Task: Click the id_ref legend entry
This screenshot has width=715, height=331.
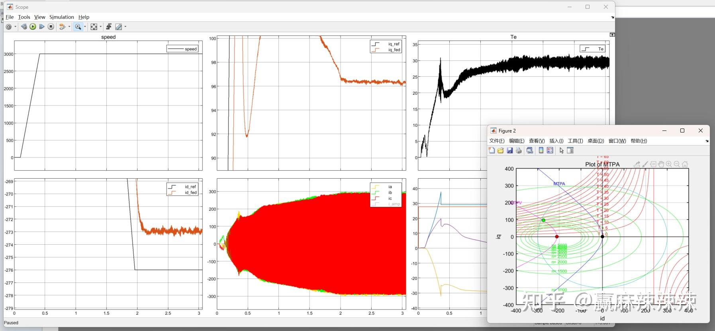Action: point(190,187)
